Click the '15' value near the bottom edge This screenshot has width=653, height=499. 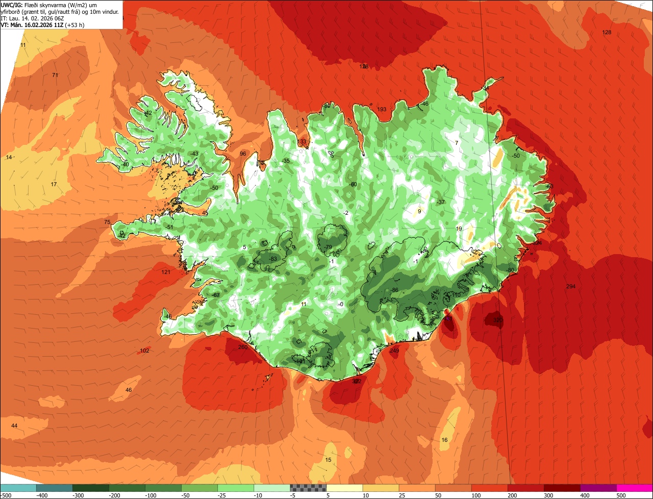[x=328, y=460]
